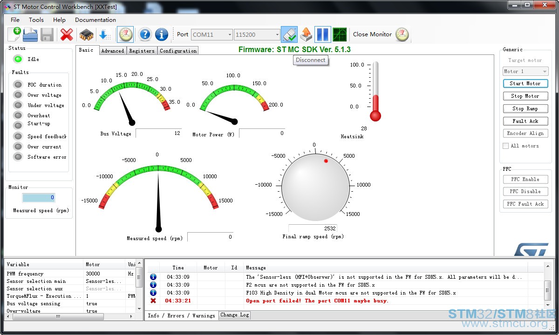Click the chip generation icon
This screenshot has height=335, width=559.
pyautogui.click(x=86, y=34)
